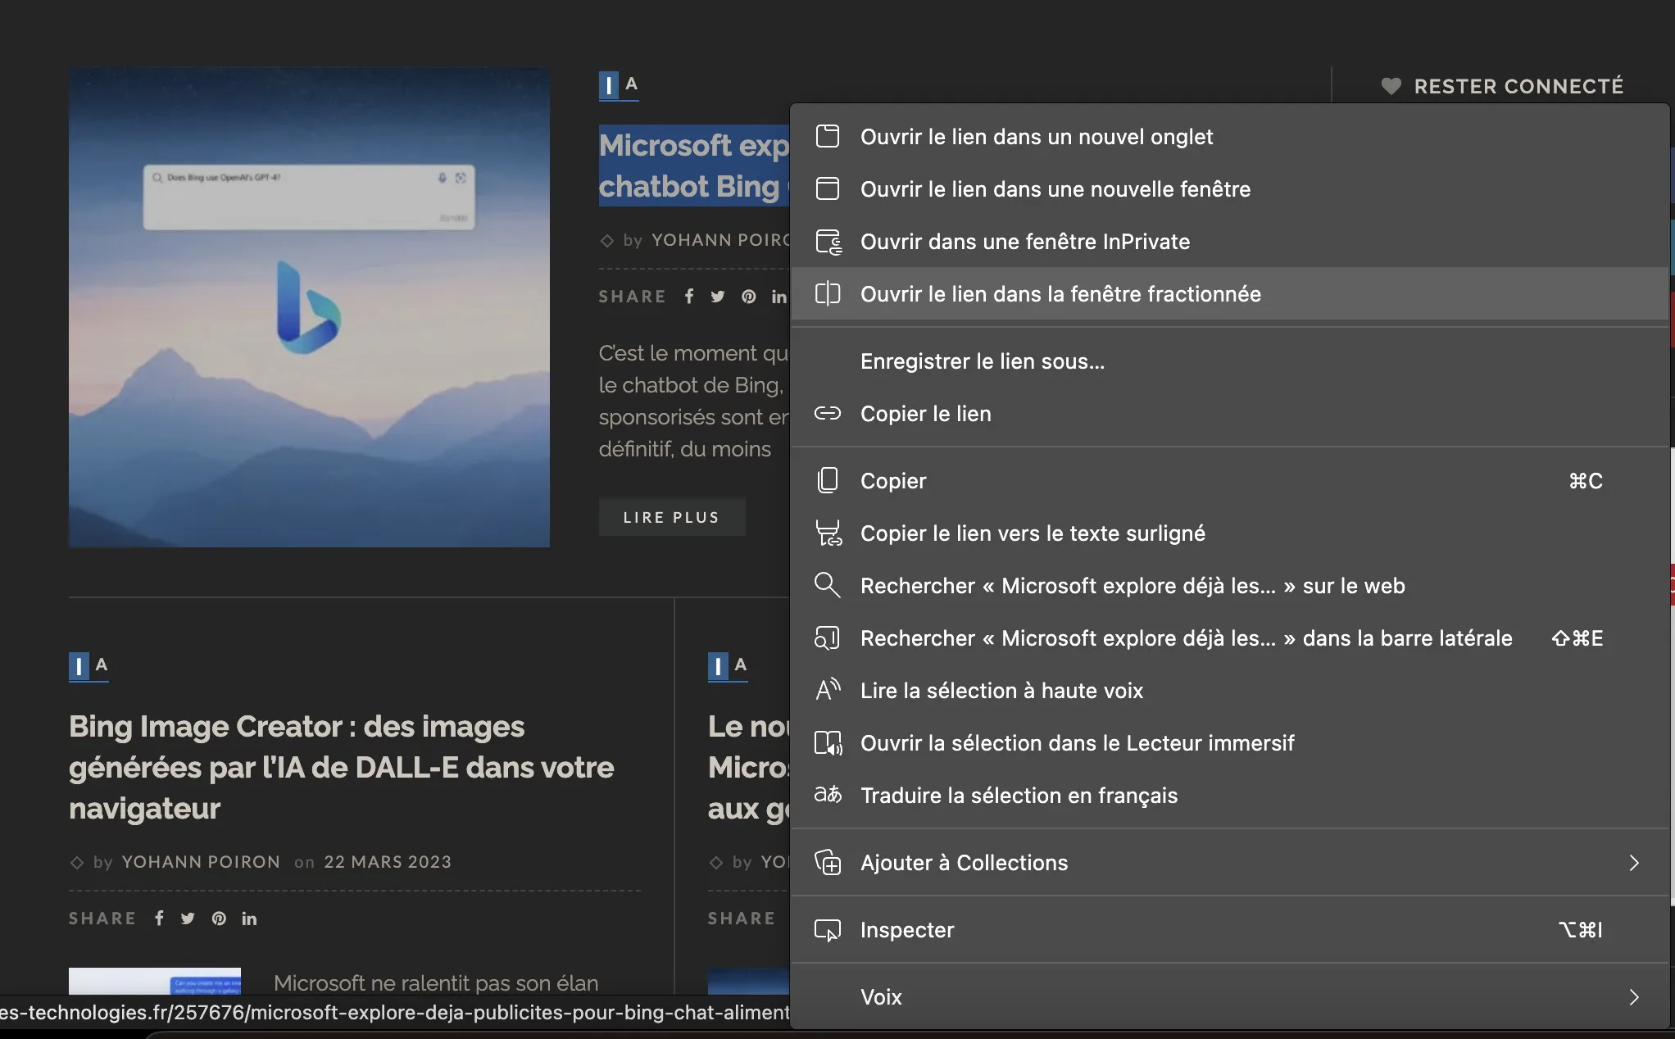Share Bing Image Creator article on Twitter

point(188,919)
